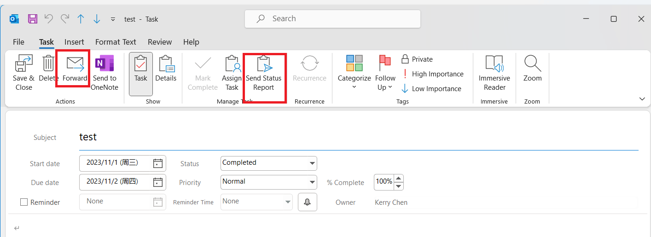Select the Task ribbon tab
This screenshot has height=237, width=651.
46,42
